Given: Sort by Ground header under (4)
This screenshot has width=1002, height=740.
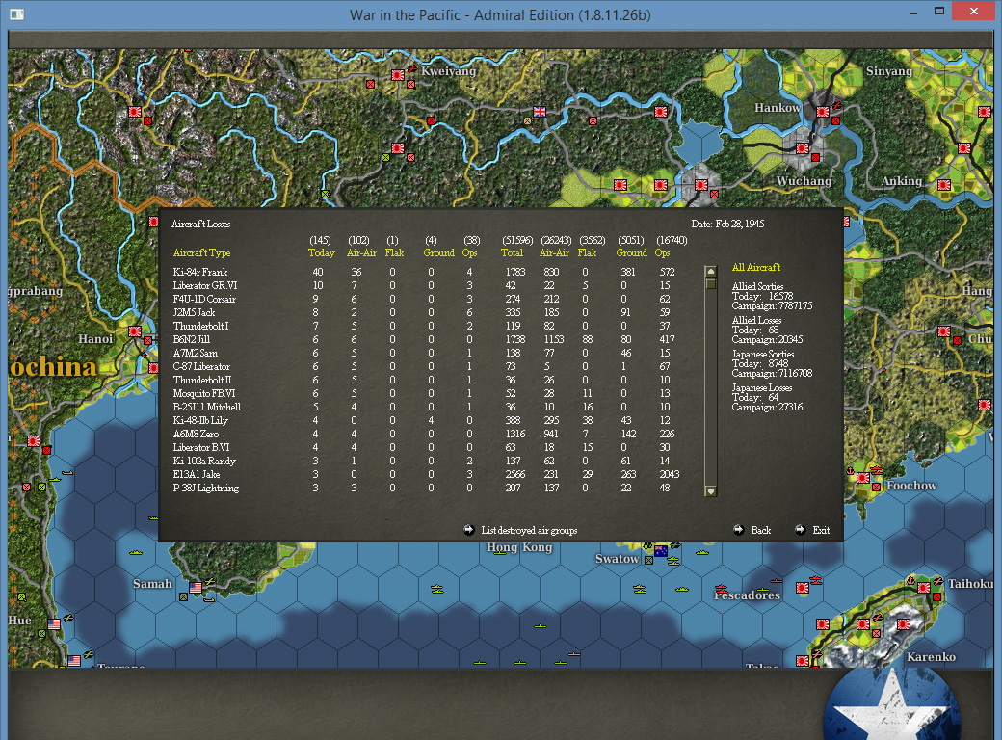Looking at the screenshot, I should (439, 253).
